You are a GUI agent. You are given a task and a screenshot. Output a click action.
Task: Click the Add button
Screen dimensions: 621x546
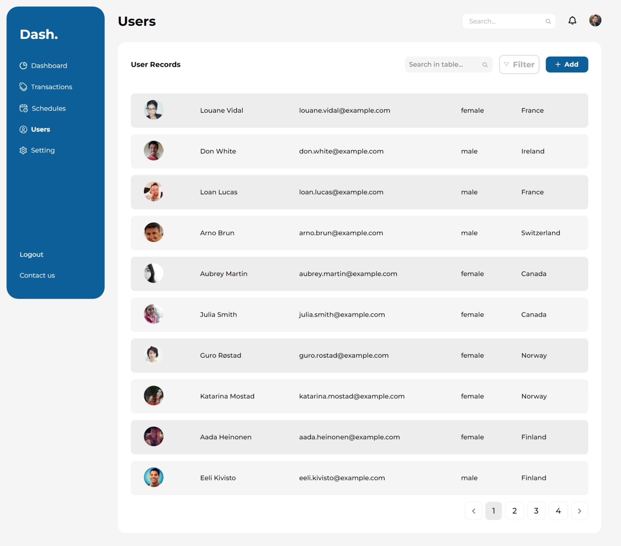coord(567,64)
